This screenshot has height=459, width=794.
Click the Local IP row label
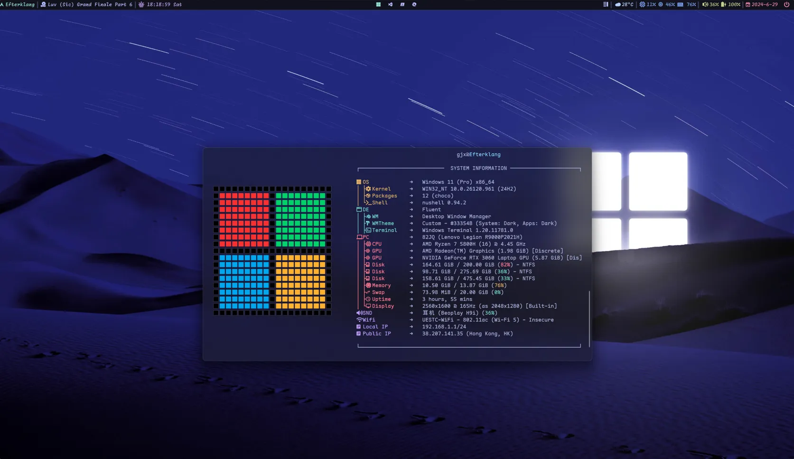tap(375, 327)
